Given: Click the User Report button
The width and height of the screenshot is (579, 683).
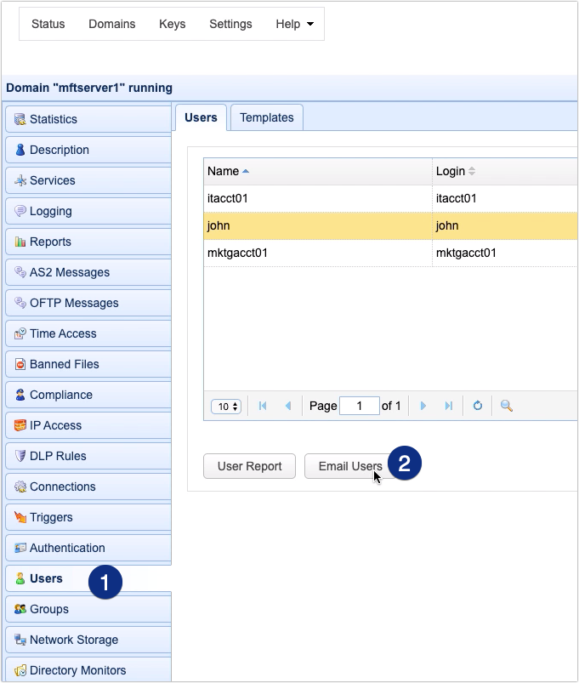Looking at the screenshot, I should 249,466.
